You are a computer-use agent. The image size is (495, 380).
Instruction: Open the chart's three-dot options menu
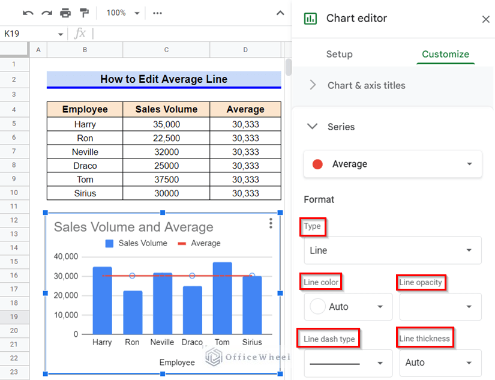click(271, 223)
